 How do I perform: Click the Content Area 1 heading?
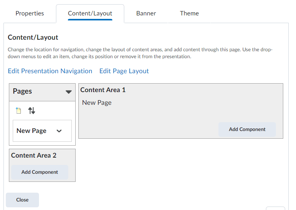point(103,90)
